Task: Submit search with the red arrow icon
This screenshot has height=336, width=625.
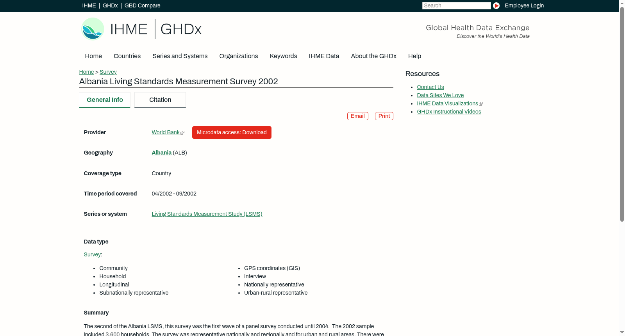Action: tap(496, 5)
